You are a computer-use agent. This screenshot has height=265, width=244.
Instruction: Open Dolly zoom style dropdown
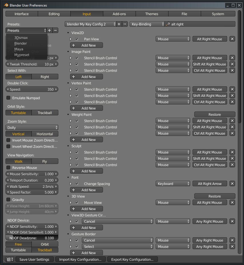[x=32, y=127]
